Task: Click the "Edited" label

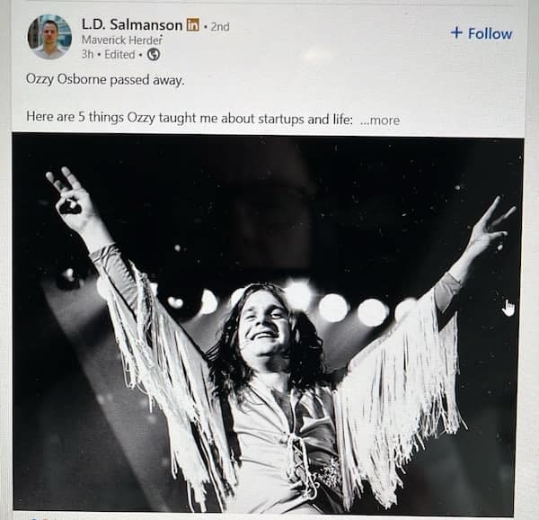Action: [x=121, y=54]
